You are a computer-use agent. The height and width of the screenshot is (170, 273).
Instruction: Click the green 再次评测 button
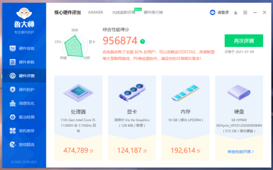[244, 41]
